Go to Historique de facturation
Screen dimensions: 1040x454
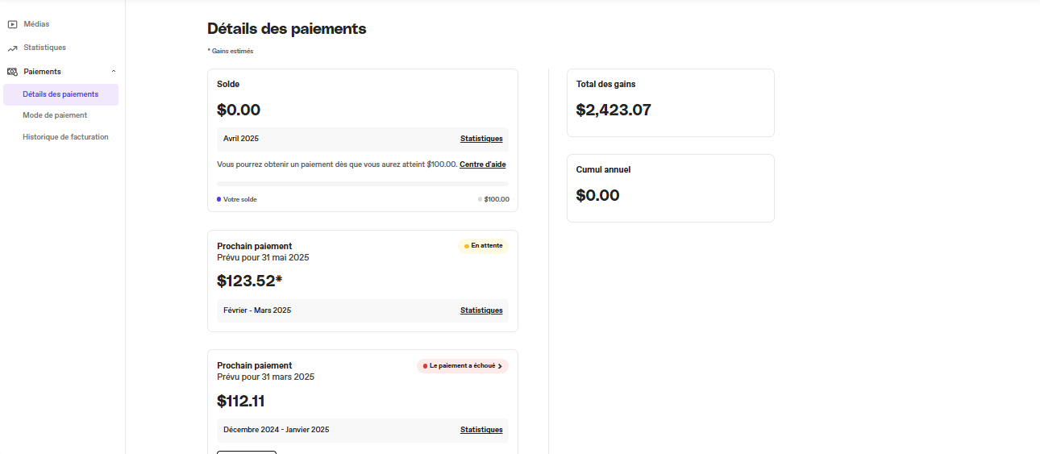click(65, 137)
